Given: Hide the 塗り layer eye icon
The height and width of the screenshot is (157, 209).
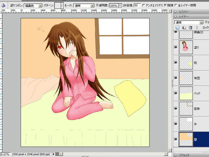Looking at the screenshot, I should pyautogui.click(x=176, y=47).
